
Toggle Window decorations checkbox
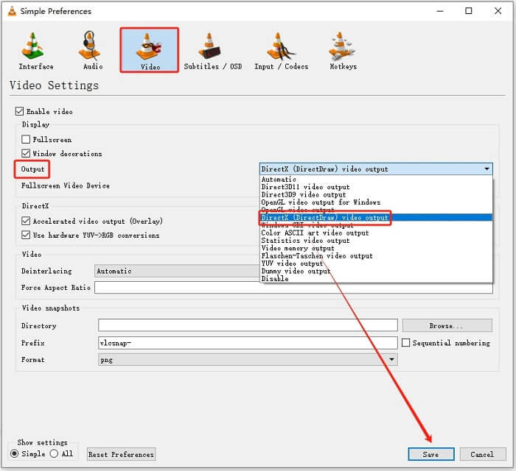26,153
